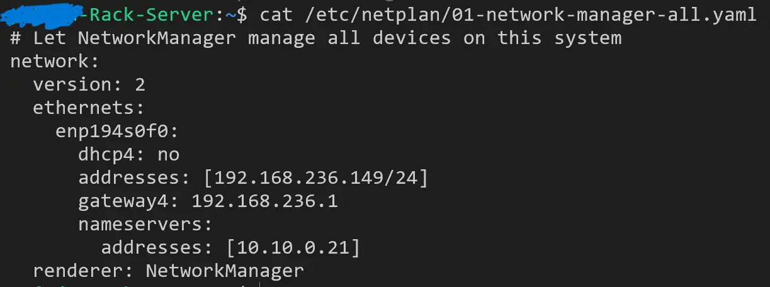
Task: Click the IP address 192.168.236.149/24
Action: click(315, 178)
